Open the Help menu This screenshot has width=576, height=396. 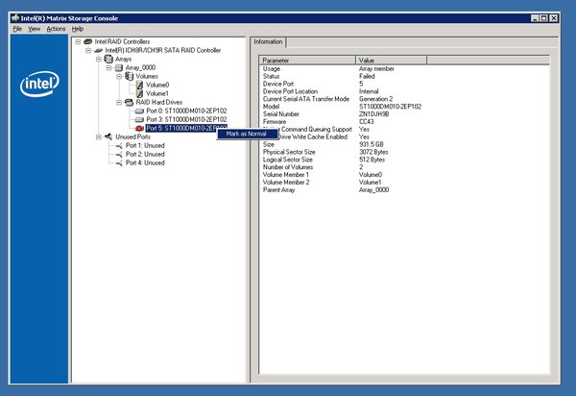pyautogui.click(x=78, y=29)
